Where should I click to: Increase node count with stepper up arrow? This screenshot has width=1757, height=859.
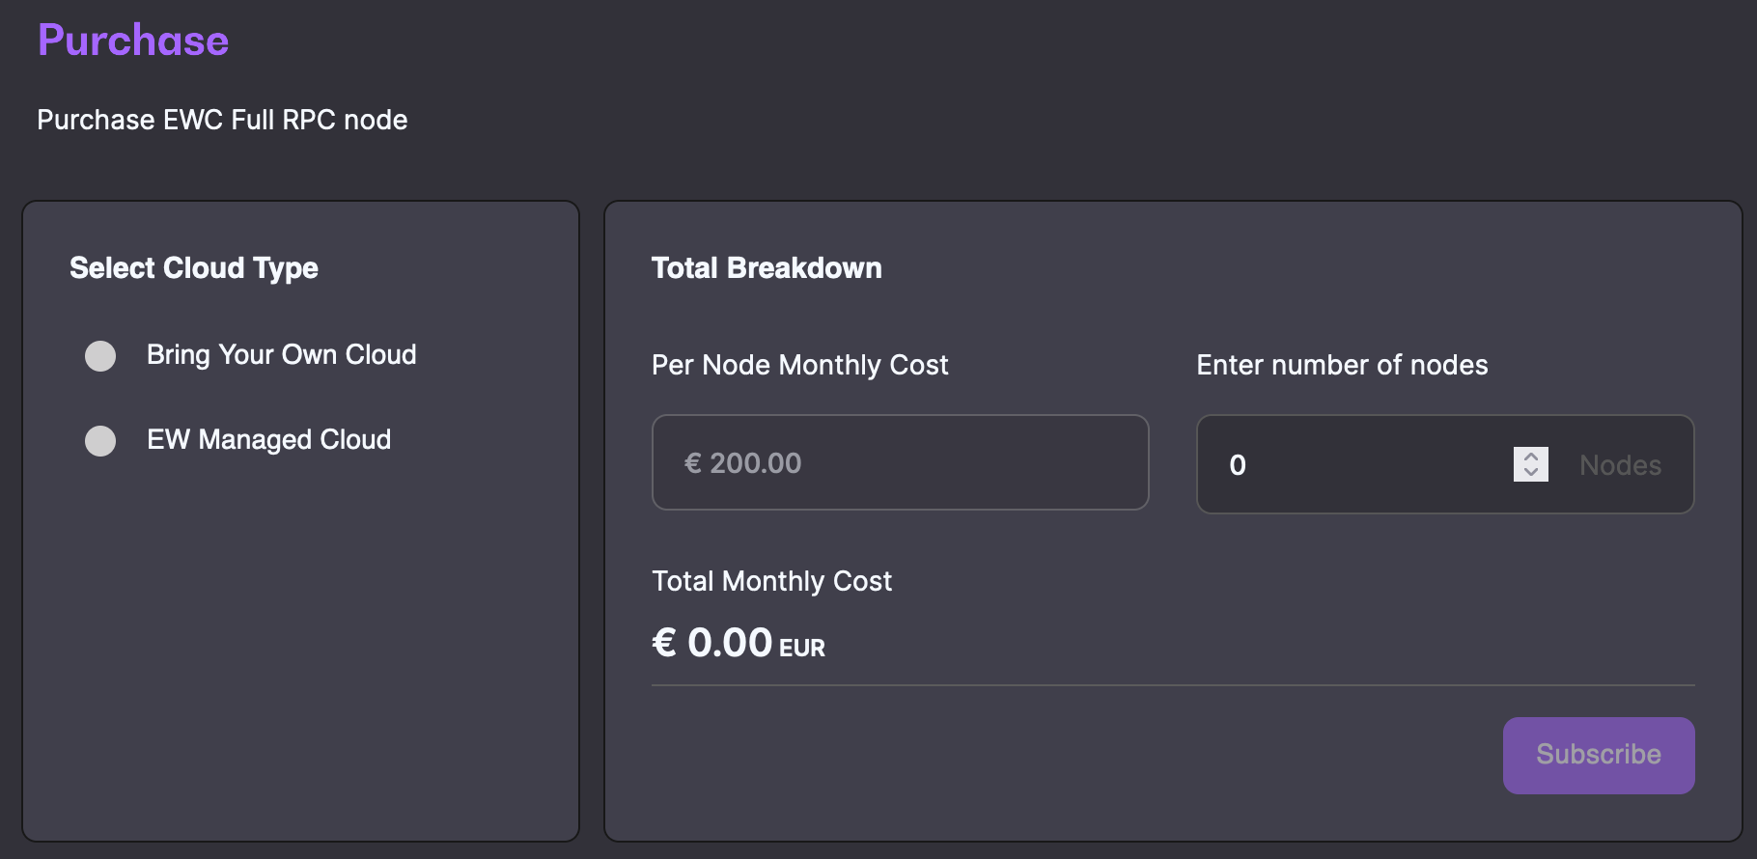(x=1531, y=457)
